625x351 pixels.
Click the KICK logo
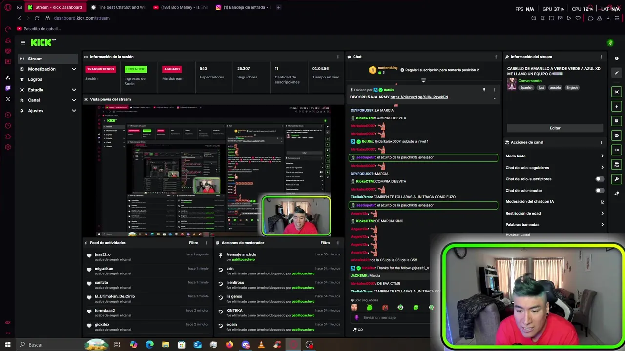[x=43, y=43]
